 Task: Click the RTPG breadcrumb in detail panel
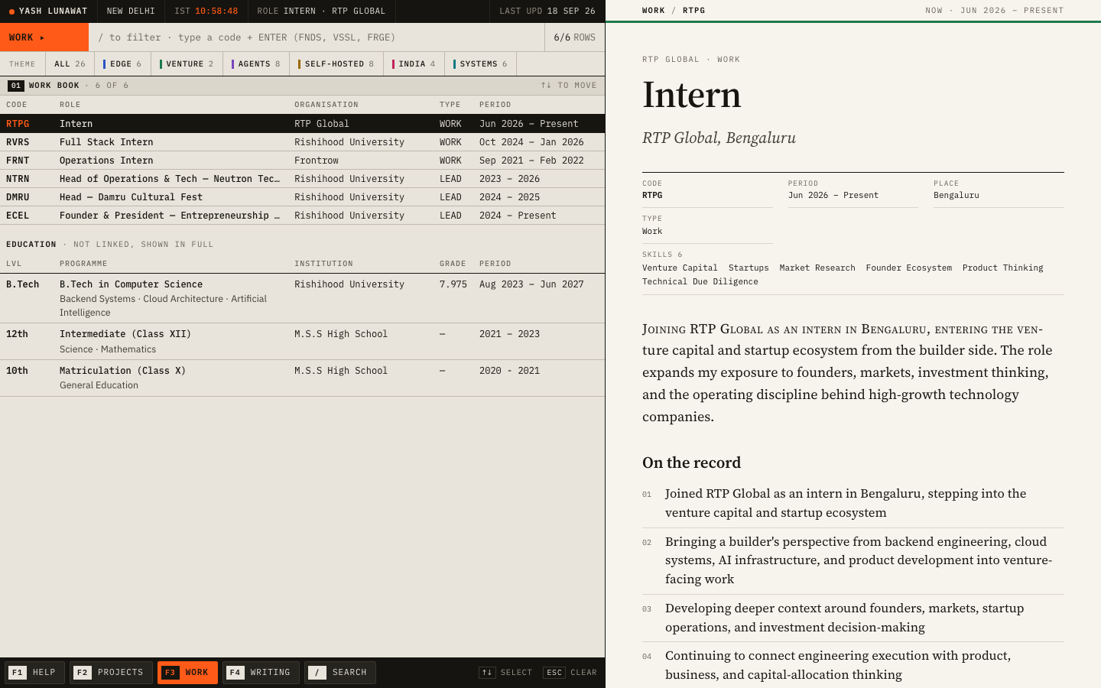click(694, 11)
